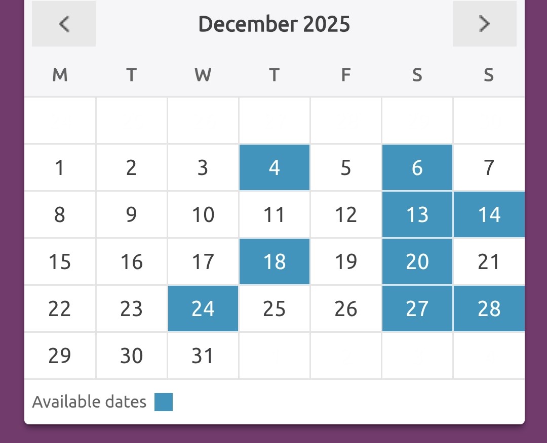
Task: Select available date December 27
Action: [417, 308]
